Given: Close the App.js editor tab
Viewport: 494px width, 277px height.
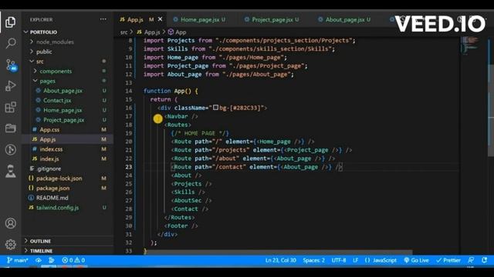Looking at the screenshot, I should [x=160, y=19].
